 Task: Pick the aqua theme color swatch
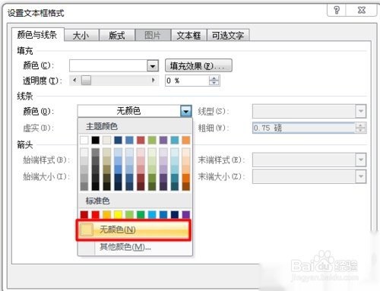click(175, 140)
